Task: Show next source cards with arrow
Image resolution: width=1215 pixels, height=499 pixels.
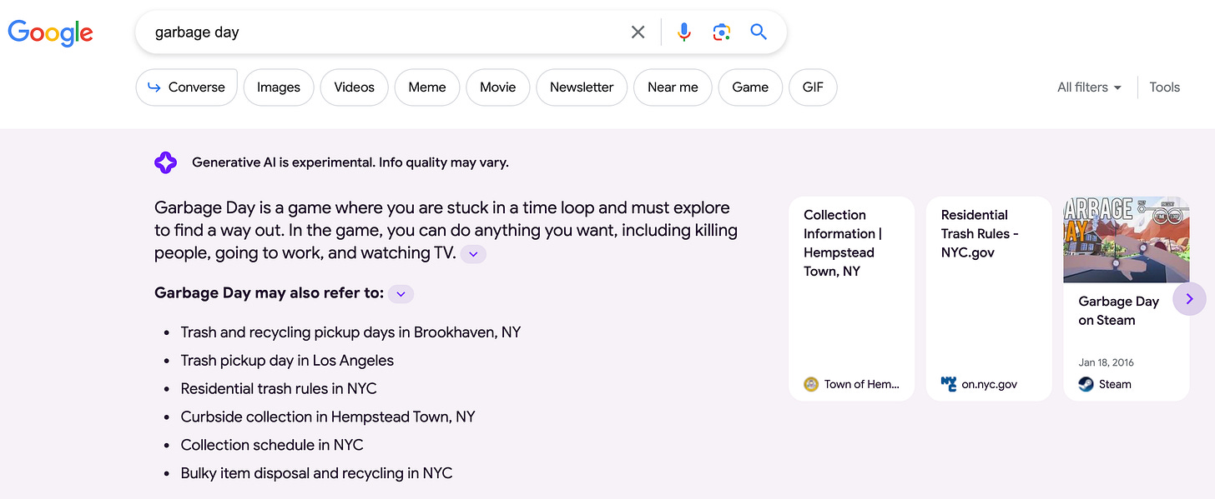Action: coord(1189,299)
